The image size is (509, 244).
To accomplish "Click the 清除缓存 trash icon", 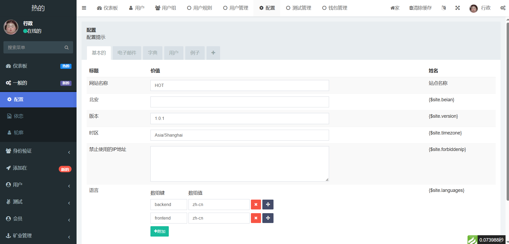I will coord(411,8).
